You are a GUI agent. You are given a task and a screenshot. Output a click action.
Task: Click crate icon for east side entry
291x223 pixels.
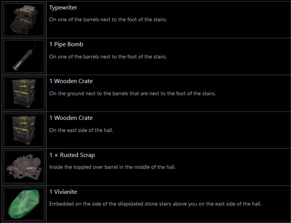(24, 130)
